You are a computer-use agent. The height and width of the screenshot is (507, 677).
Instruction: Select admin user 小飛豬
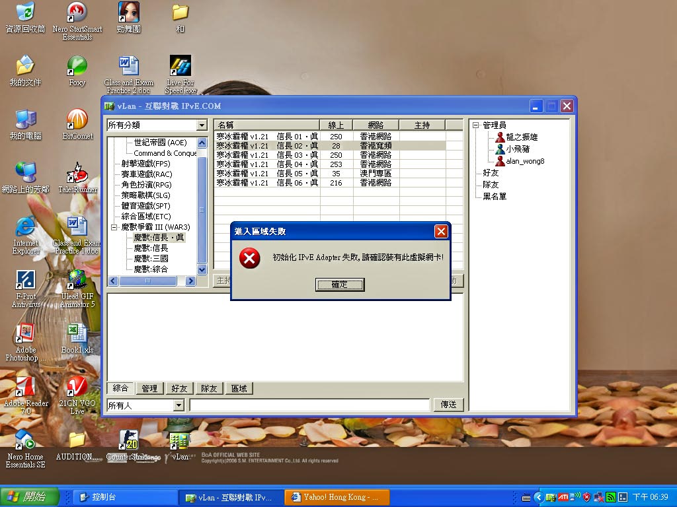[x=518, y=149]
